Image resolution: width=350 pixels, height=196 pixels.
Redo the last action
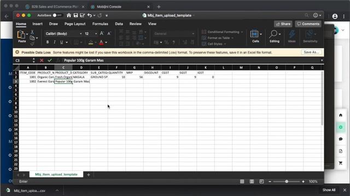100,15
